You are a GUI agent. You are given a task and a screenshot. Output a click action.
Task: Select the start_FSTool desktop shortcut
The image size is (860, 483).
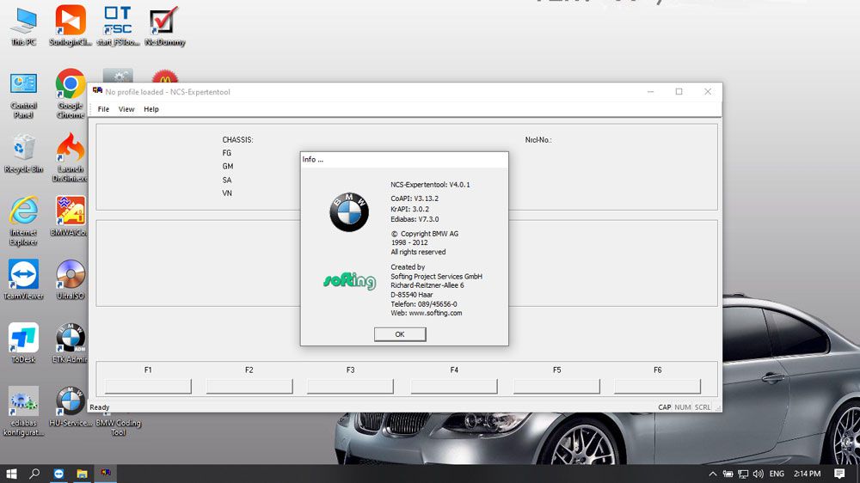click(118, 26)
